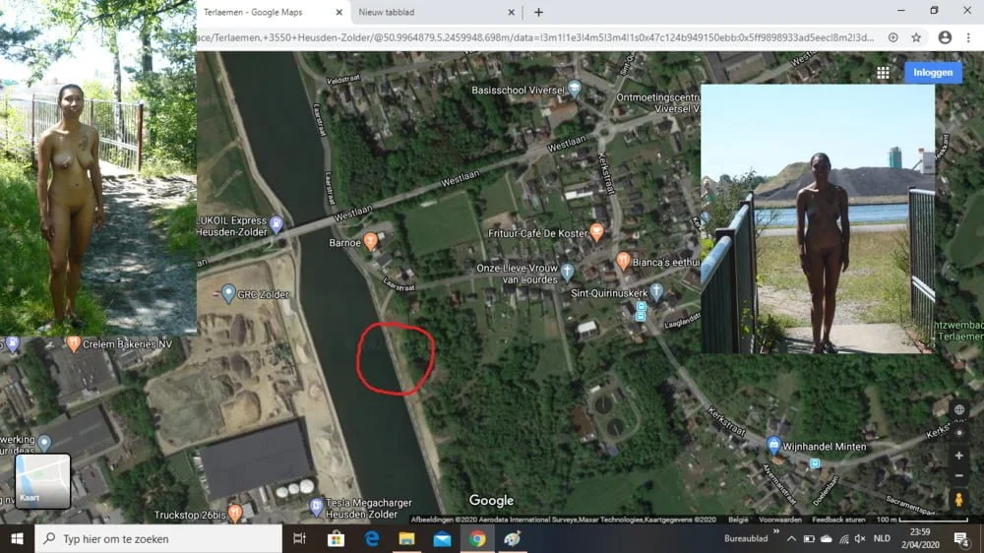Screen dimensions: 984x553
Task: Open Microsoft Edge from the taskbar
Action: click(372, 538)
